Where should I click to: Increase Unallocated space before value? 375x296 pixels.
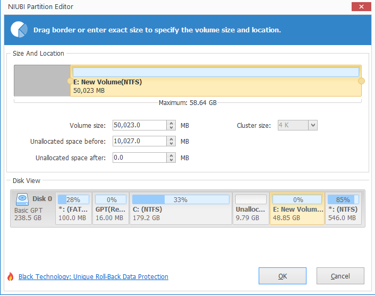click(x=171, y=139)
